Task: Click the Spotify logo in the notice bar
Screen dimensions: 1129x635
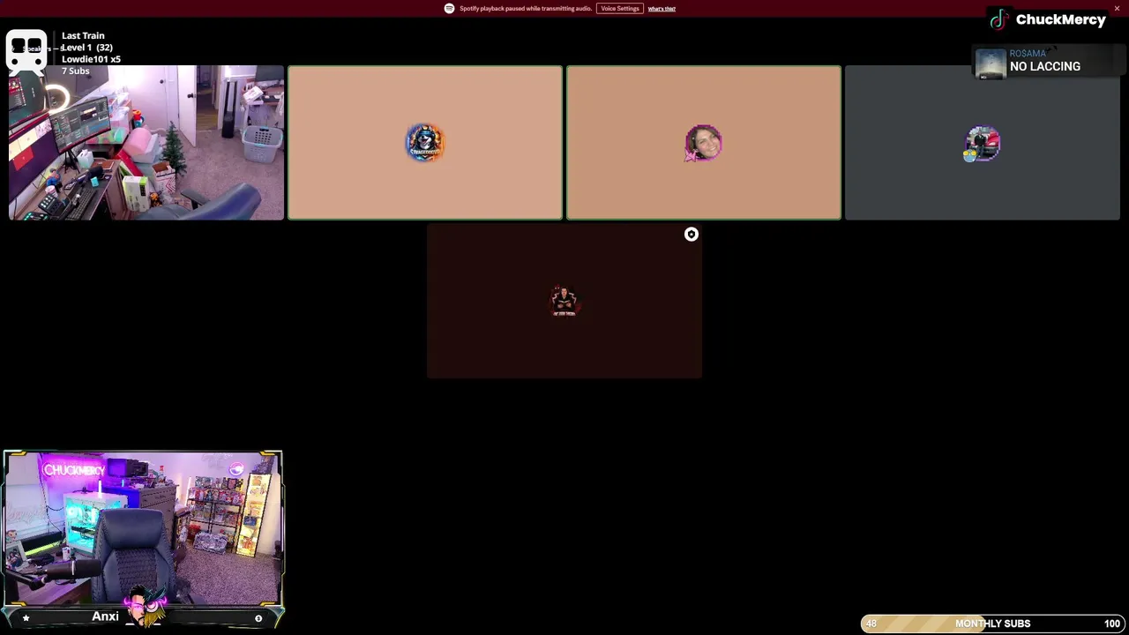Action: tap(449, 9)
